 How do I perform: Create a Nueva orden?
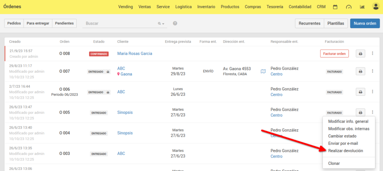pyautogui.click(x=365, y=23)
